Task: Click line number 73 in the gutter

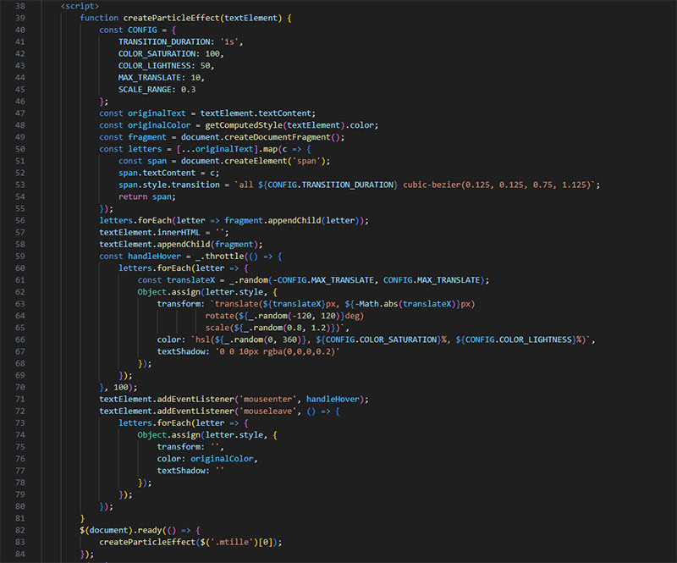Action: click(x=20, y=423)
